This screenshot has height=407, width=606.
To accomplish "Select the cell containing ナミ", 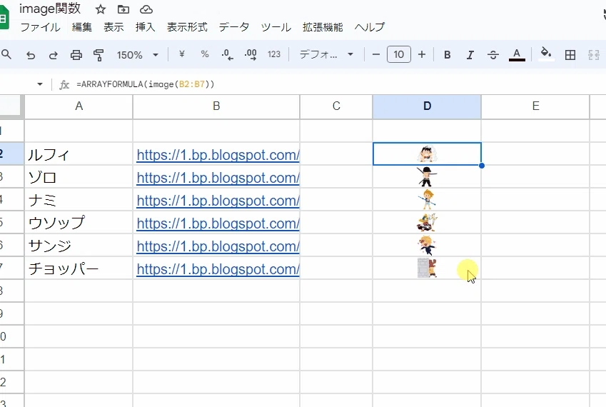I will coord(79,200).
